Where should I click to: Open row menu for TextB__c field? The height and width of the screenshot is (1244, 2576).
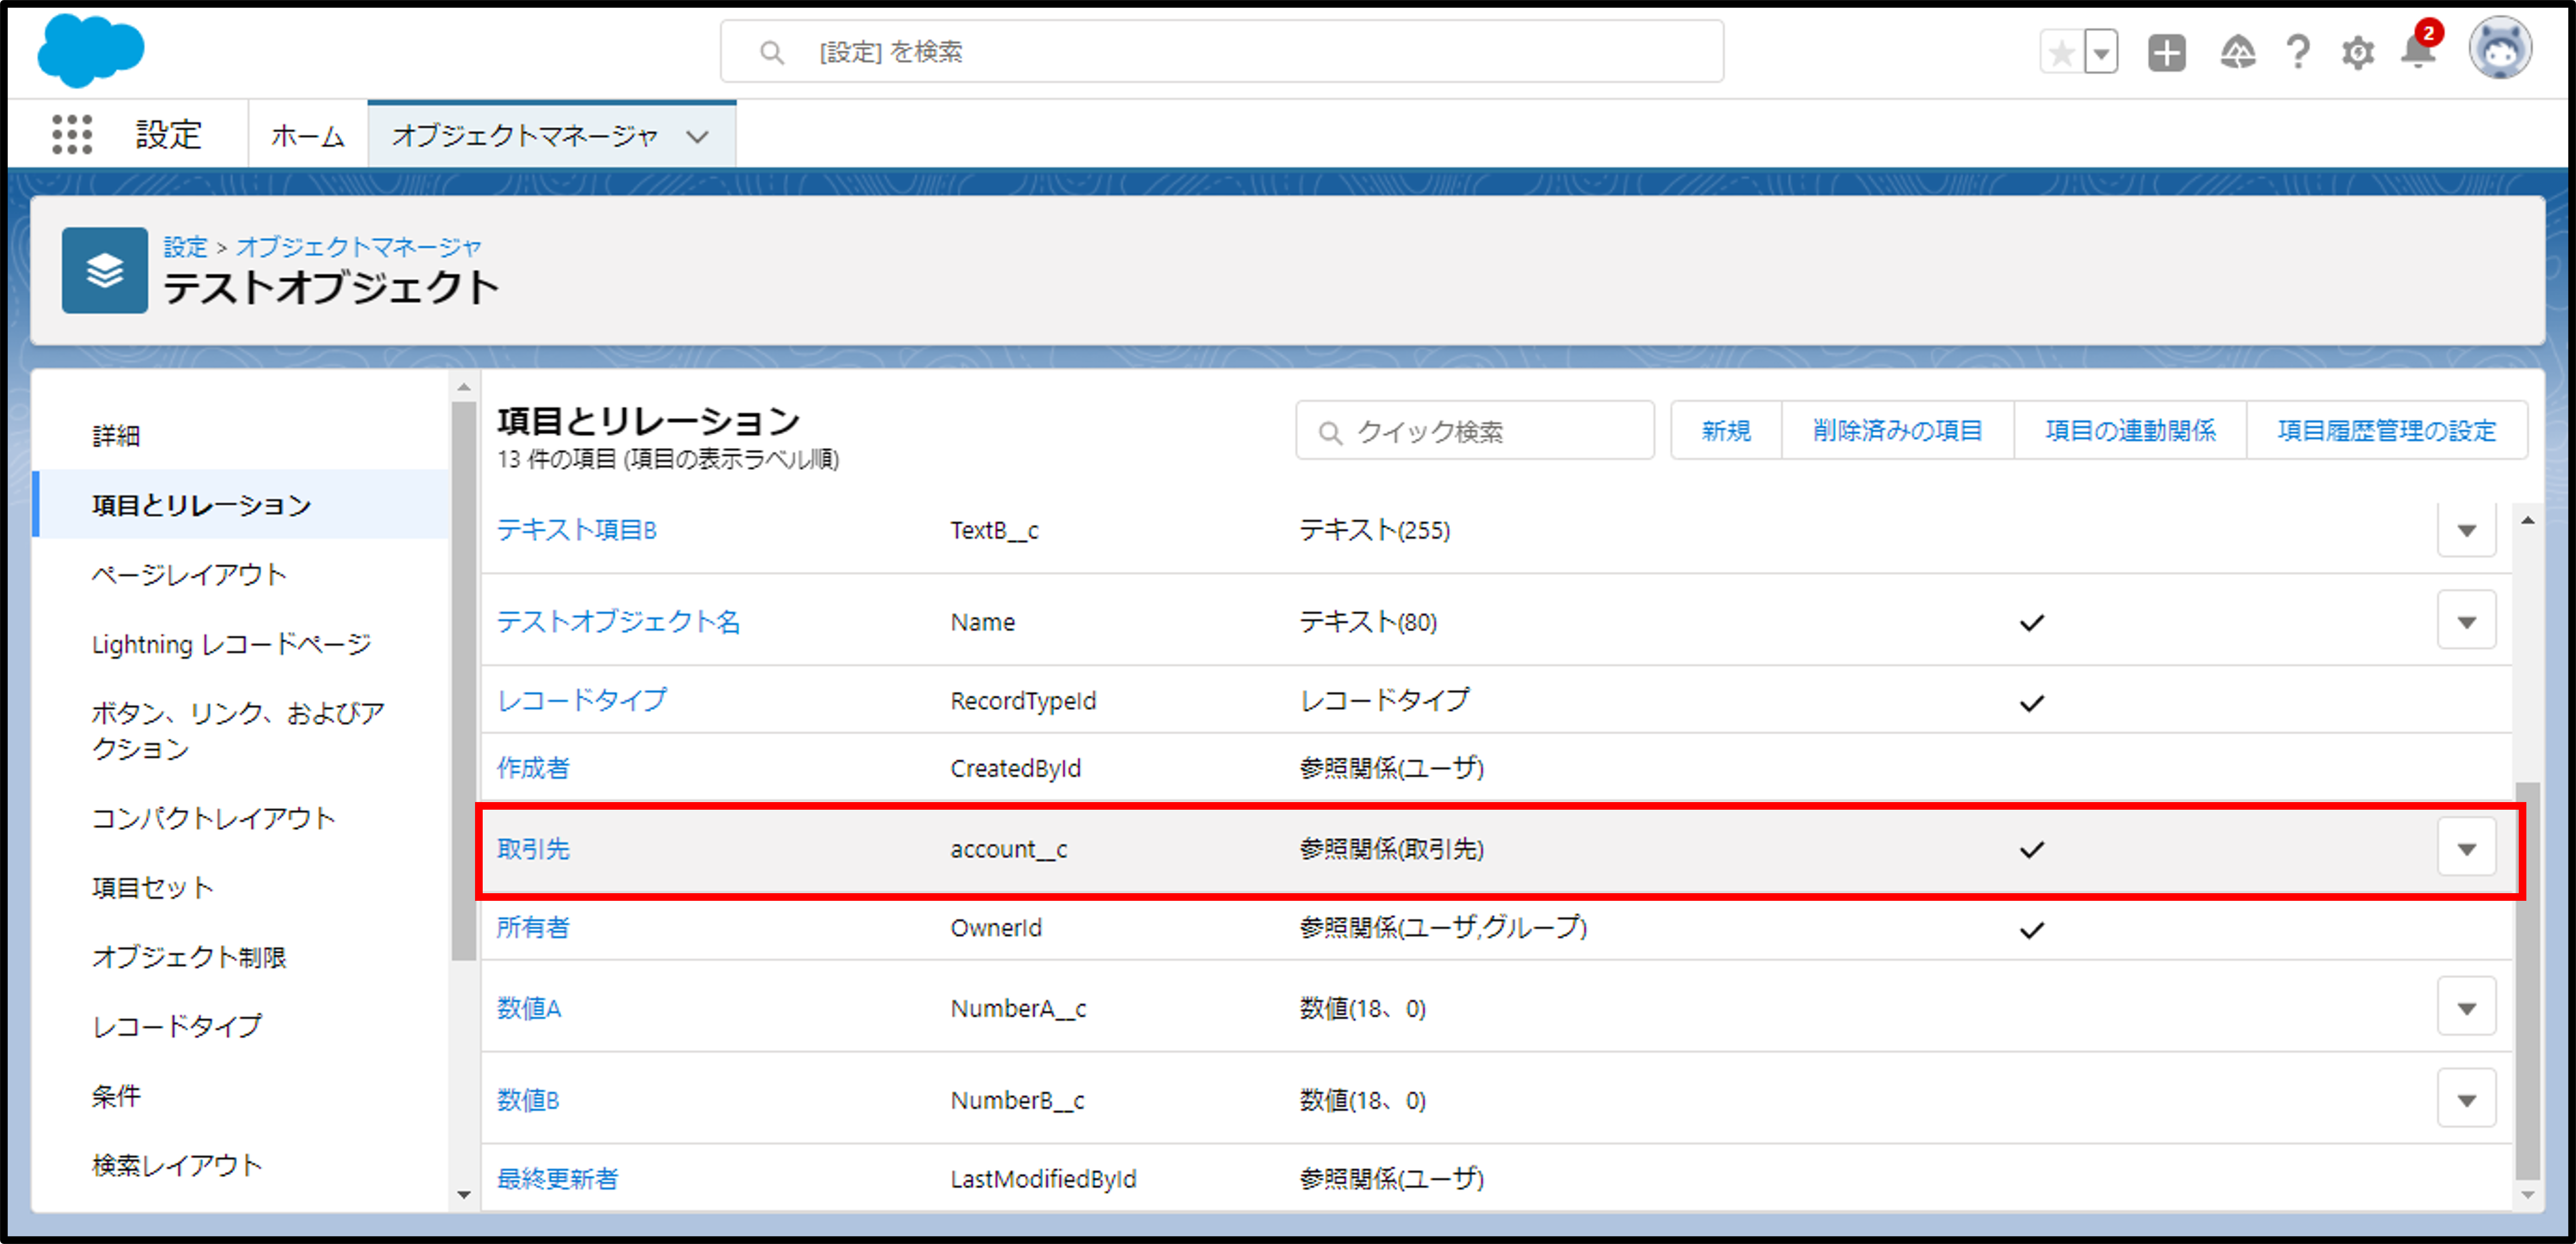(x=2466, y=530)
